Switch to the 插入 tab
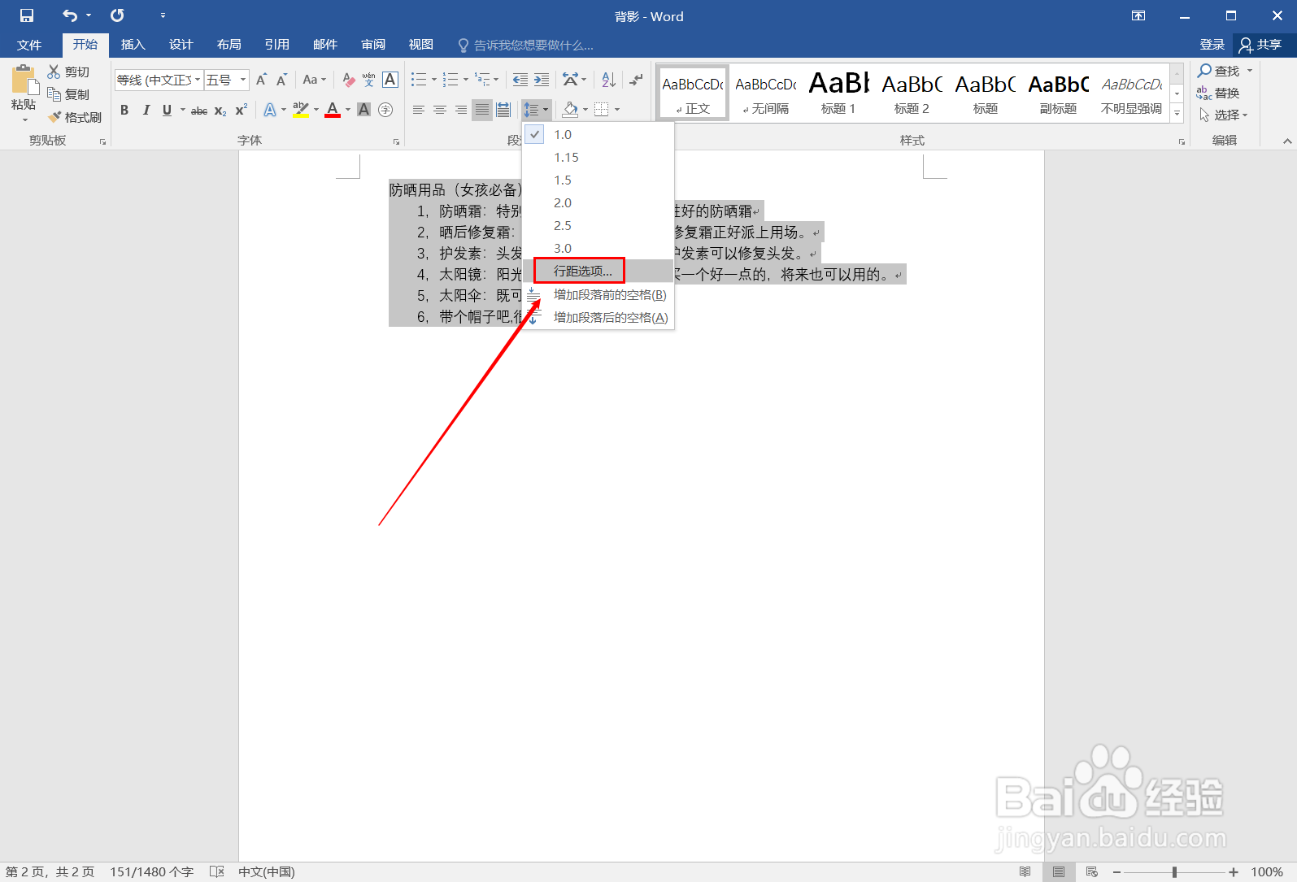This screenshot has height=882, width=1297. pyautogui.click(x=133, y=45)
